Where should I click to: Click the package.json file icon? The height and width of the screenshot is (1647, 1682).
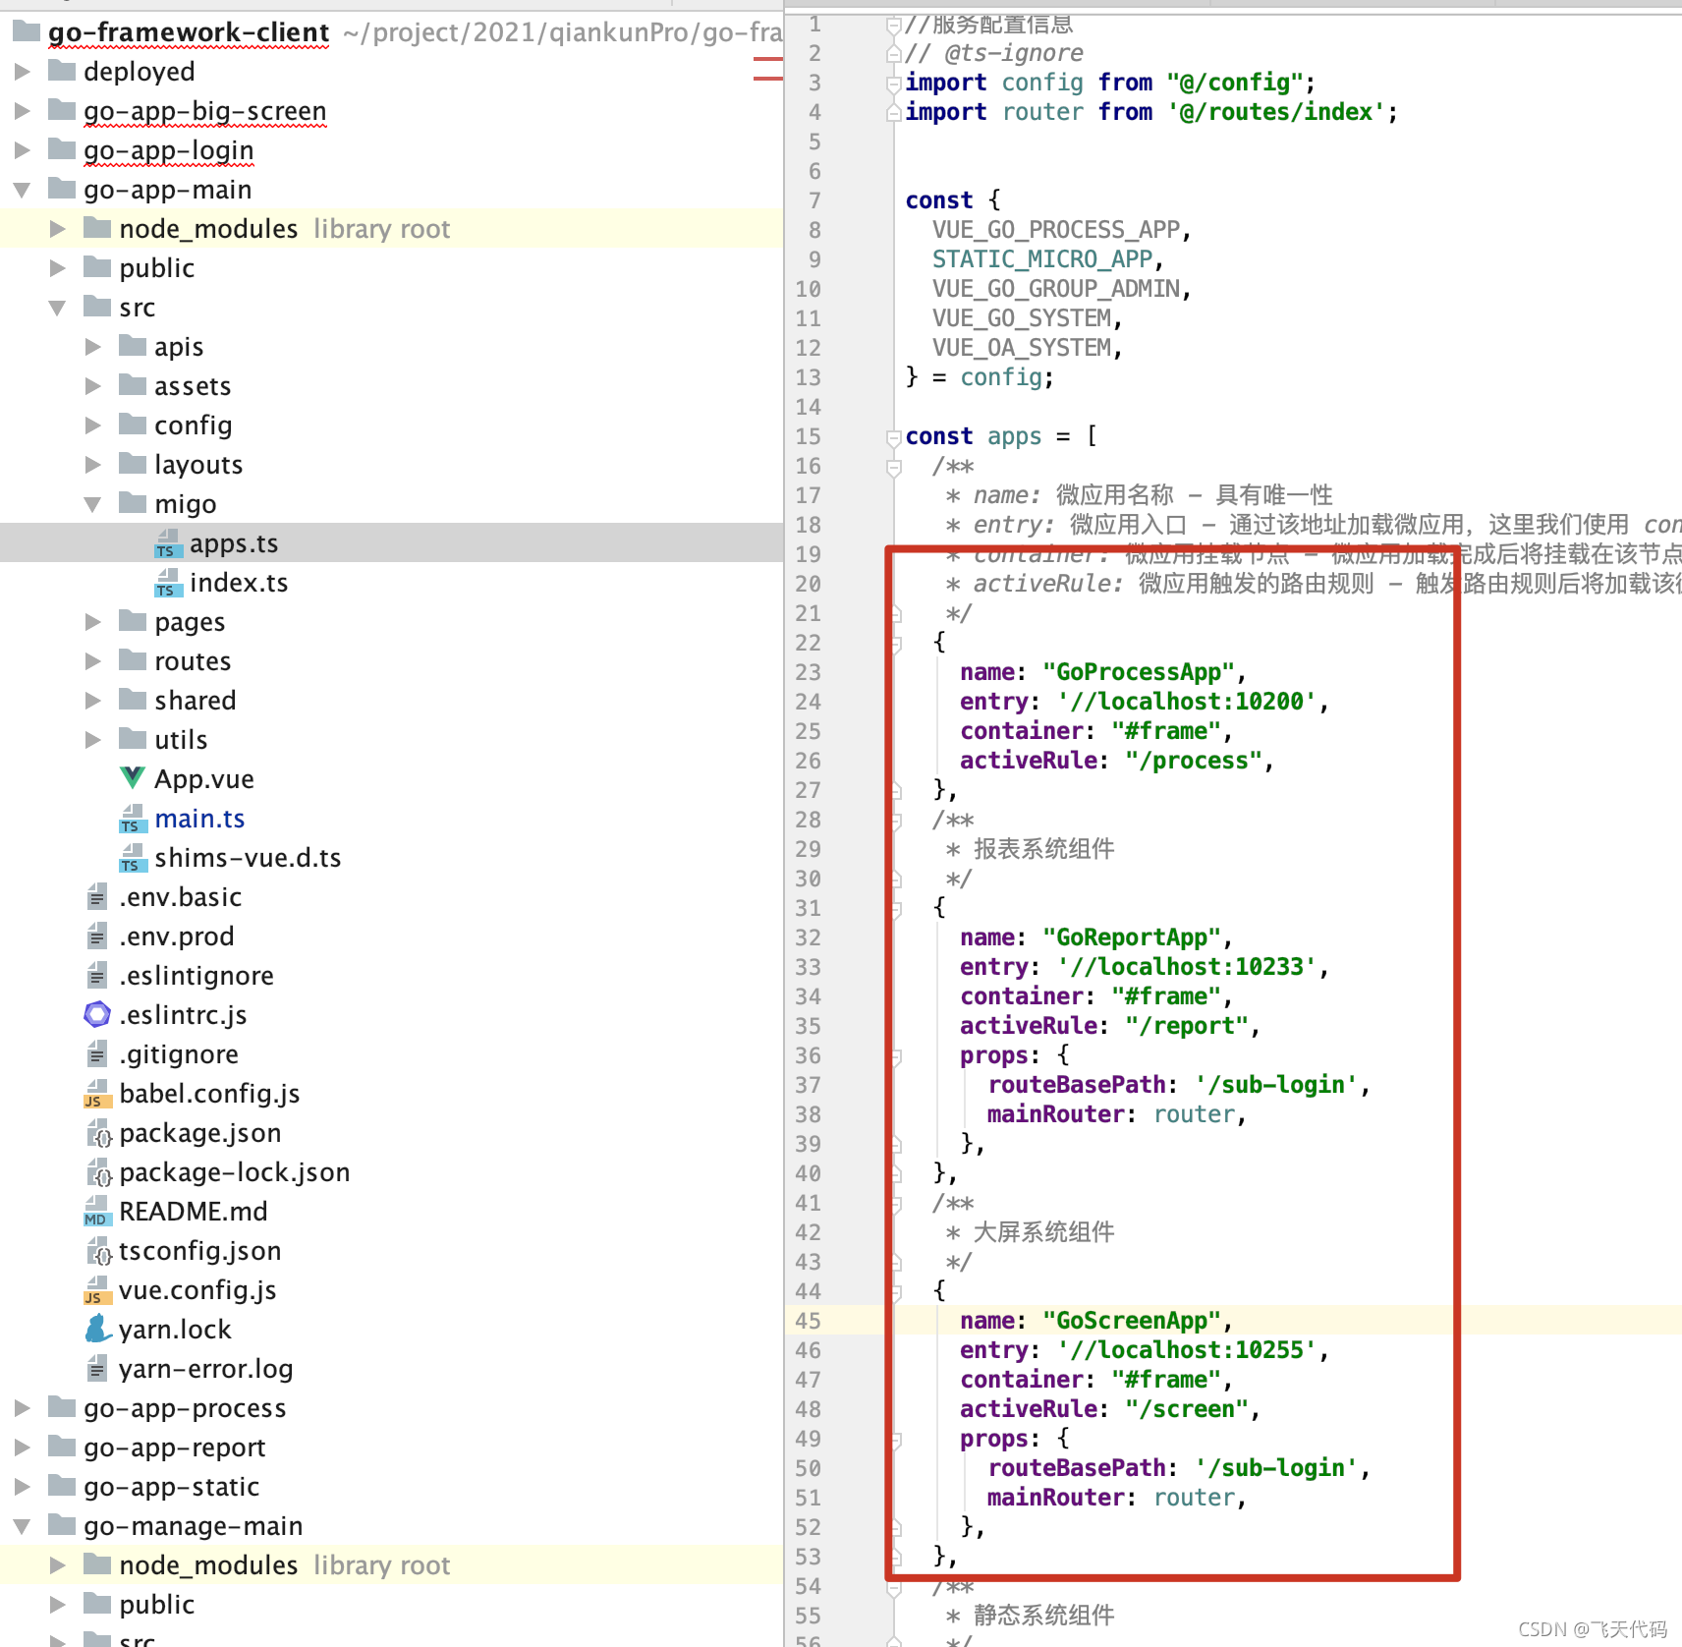[99, 1133]
